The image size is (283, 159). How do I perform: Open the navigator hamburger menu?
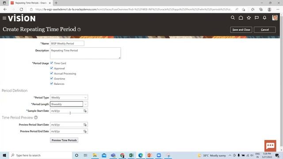[4, 18]
